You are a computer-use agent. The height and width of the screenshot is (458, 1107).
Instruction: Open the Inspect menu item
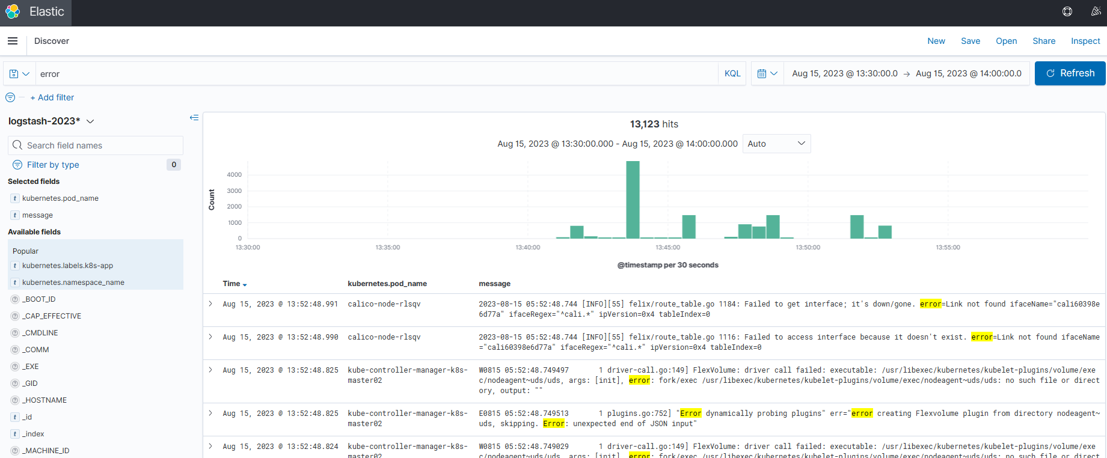coord(1085,41)
